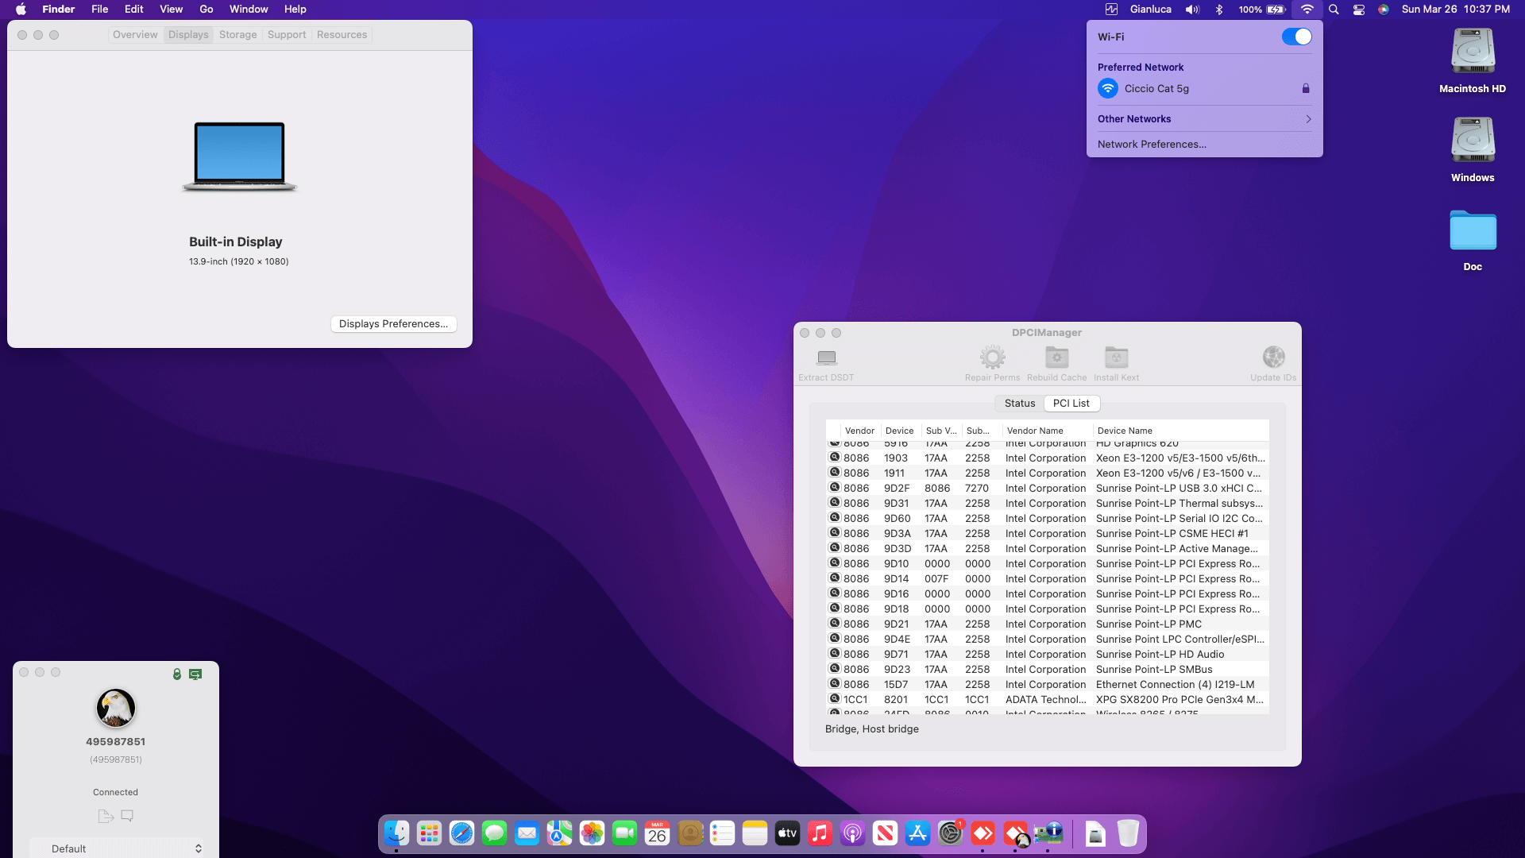Turn off the Wi-Fi switch

point(1296,37)
